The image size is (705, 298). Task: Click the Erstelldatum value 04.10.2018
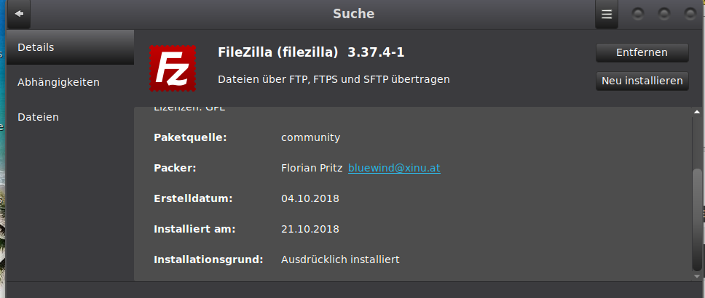(x=310, y=198)
